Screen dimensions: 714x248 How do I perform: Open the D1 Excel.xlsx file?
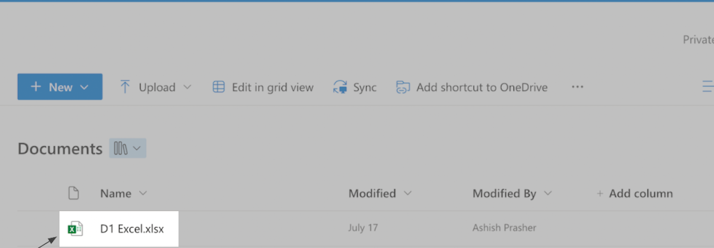[x=132, y=228]
